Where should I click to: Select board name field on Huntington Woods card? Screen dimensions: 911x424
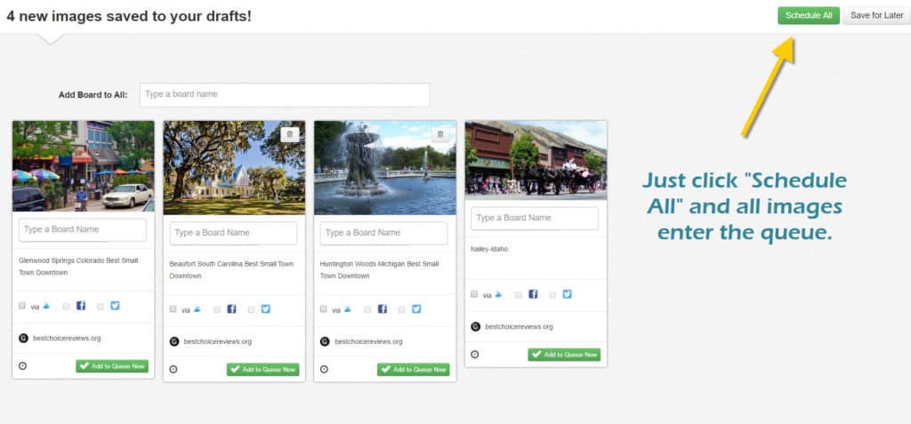[384, 233]
